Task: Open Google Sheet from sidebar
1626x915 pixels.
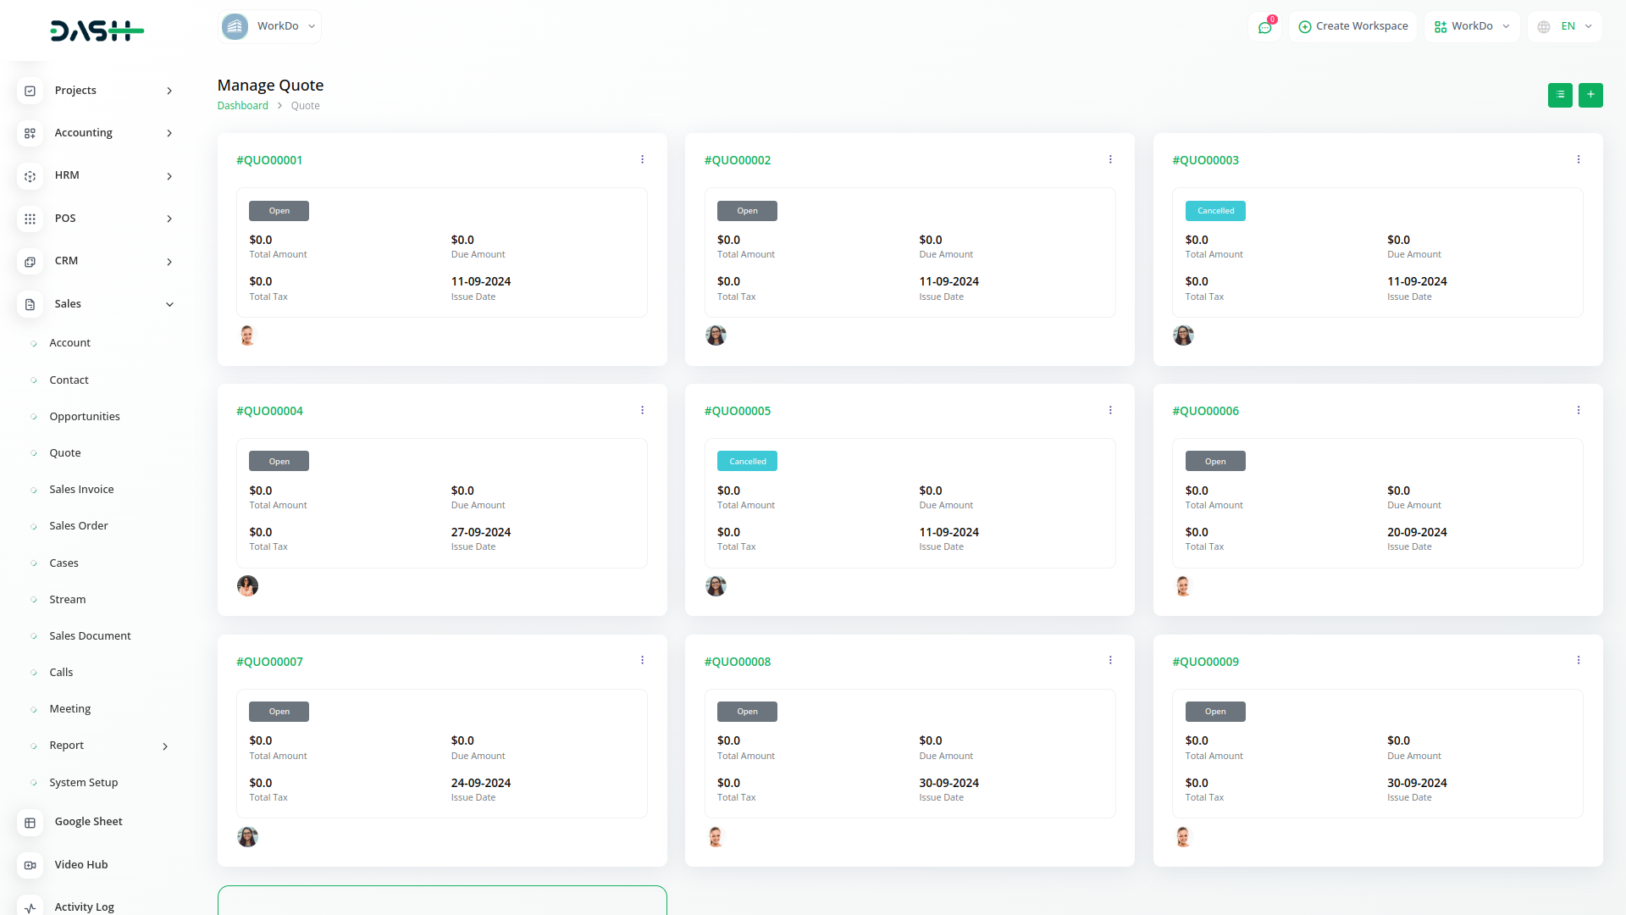Action: point(88,822)
